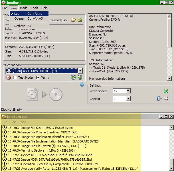This screenshot has height=172, width=174.
Task: Select Queue from the View menu
Action: tap(29, 18)
